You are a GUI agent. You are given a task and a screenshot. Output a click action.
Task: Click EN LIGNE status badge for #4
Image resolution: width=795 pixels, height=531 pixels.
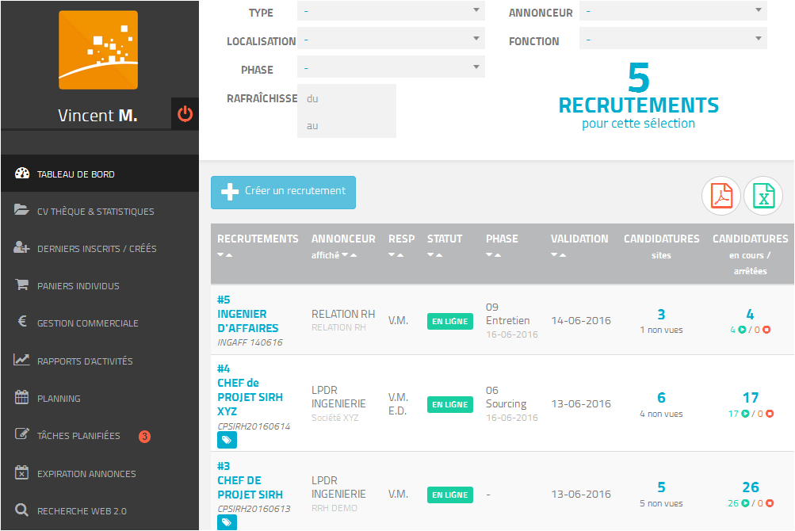coord(449,404)
